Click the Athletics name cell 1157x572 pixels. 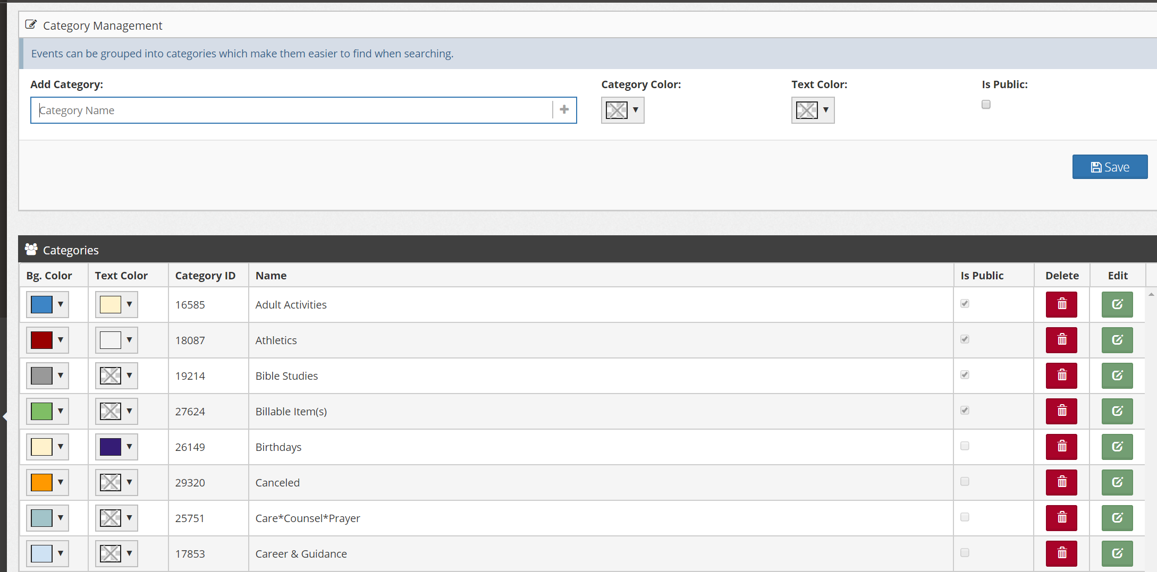[601, 340]
